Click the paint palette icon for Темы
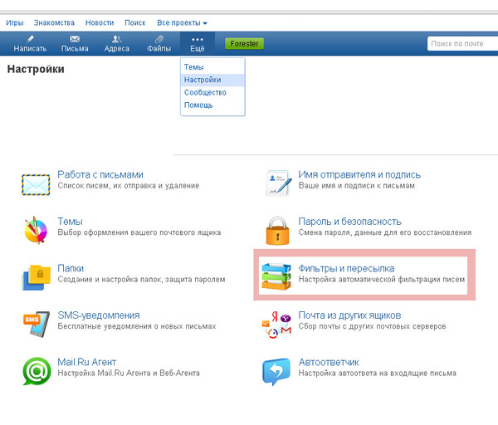 pyautogui.click(x=36, y=230)
